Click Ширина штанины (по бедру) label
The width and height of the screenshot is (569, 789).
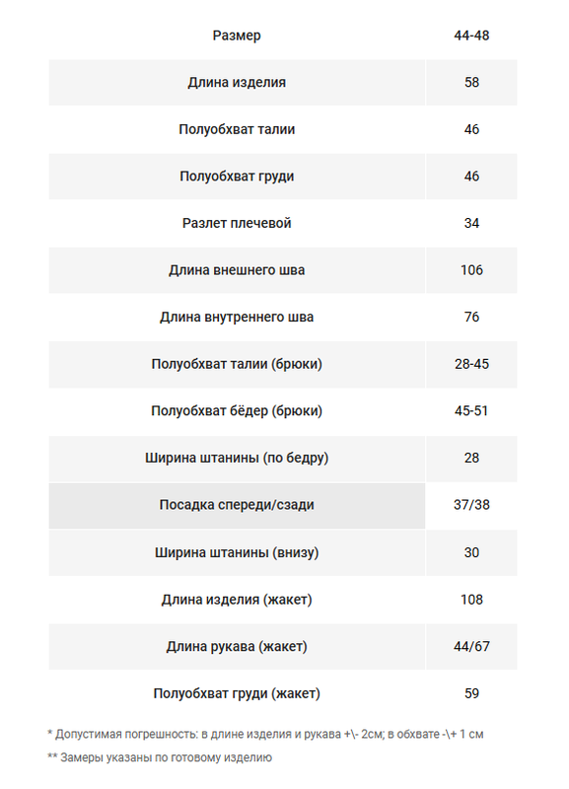pos(237,459)
